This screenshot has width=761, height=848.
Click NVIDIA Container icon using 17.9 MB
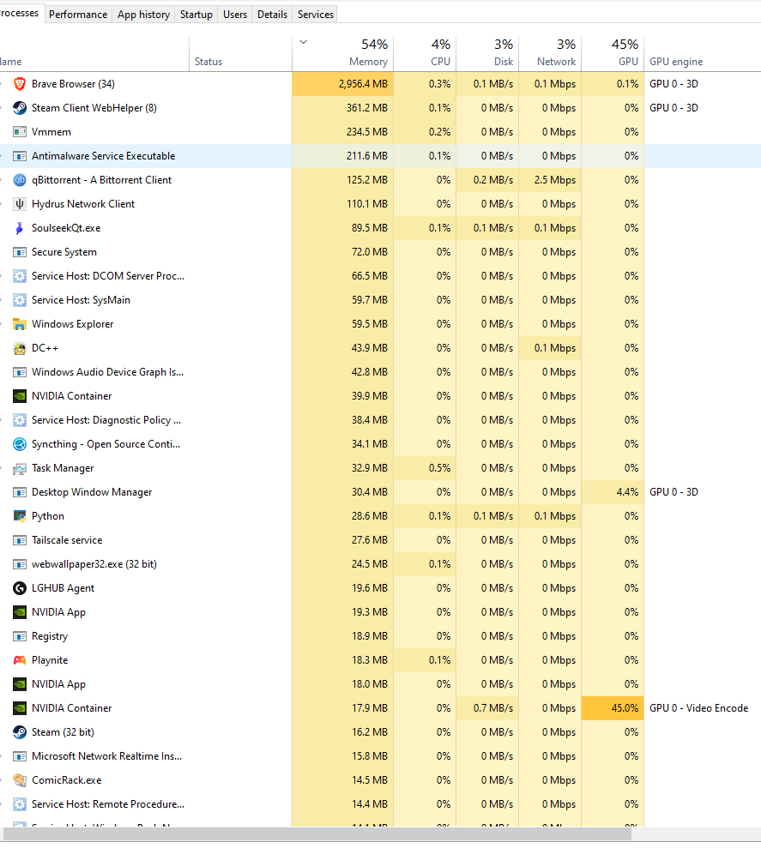pos(20,708)
